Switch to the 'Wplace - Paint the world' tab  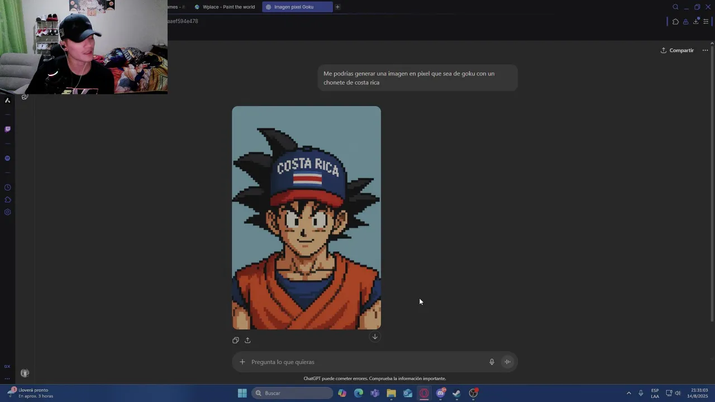tap(225, 7)
